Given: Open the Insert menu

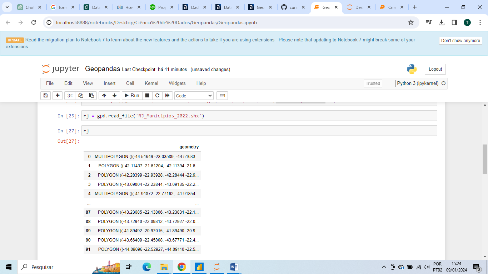Looking at the screenshot, I should [x=110, y=83].
